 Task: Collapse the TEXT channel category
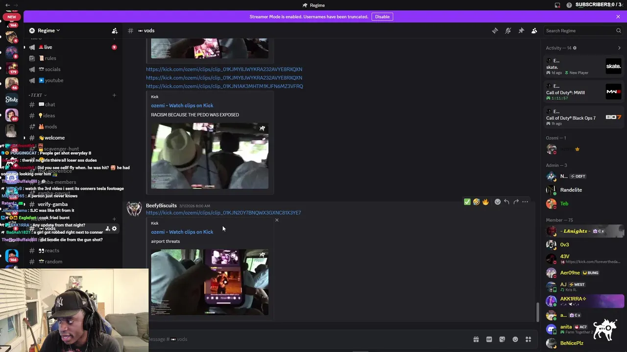(x=38, y=95)
